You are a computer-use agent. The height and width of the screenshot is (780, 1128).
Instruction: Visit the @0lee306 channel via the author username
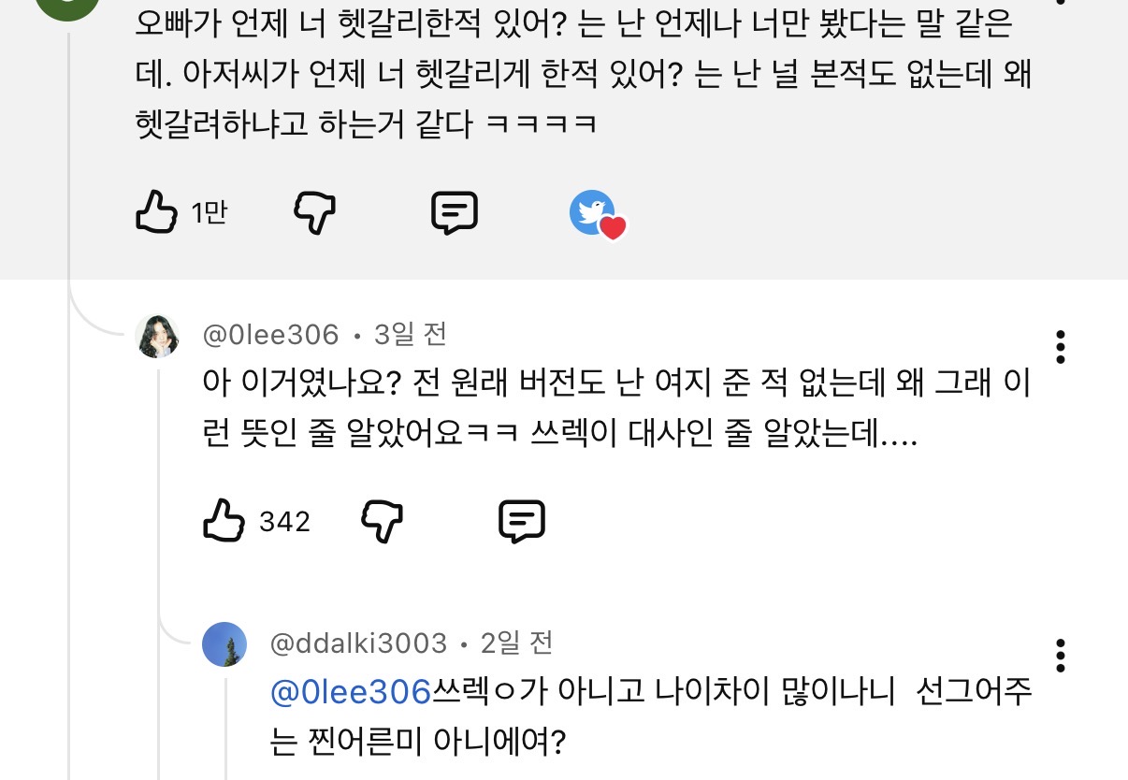pyautogui.click(x=270, y=334)
